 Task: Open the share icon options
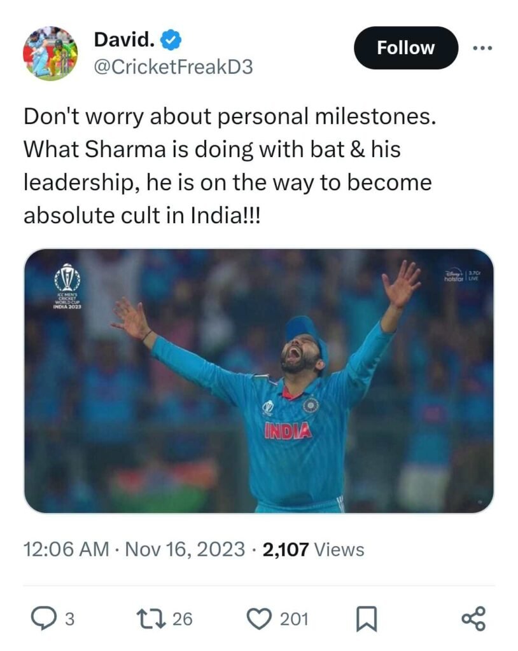tap(473, 619)
